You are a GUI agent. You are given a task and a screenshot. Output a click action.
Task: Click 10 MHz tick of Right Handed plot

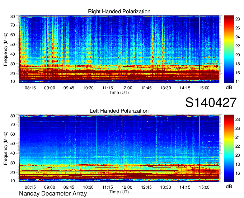pyautogui.click(x=13, y=81)
